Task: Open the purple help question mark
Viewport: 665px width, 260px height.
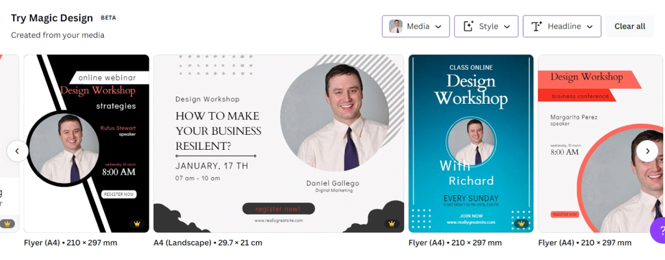Action: click(x=659, y=231)
